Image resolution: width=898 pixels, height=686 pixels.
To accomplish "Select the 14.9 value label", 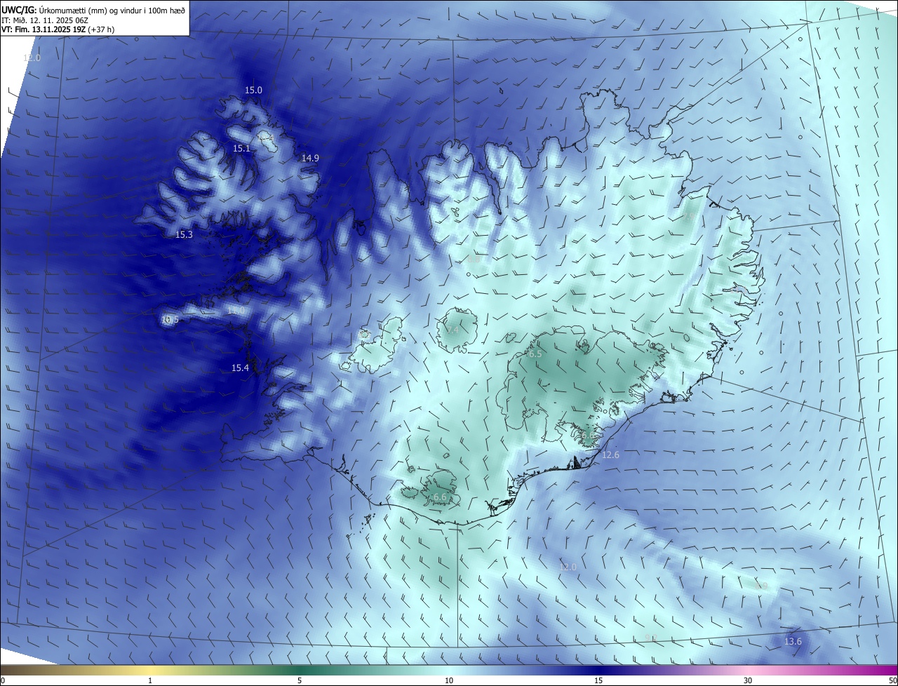I will point(310,159).
